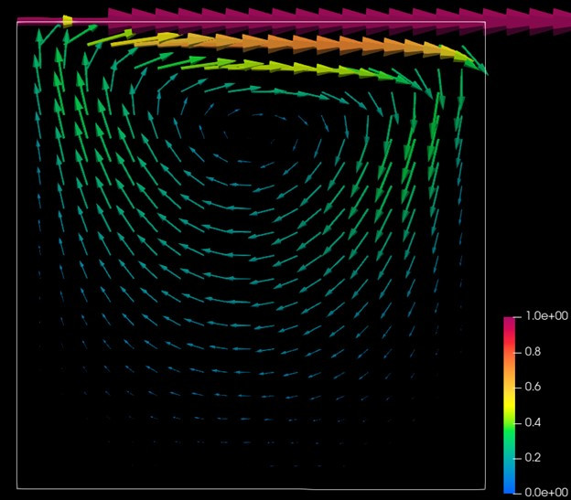Click the bounding box bottom-right corner
Image resolution: width=571 pixels, height=500 pixels.
(484, 488)
